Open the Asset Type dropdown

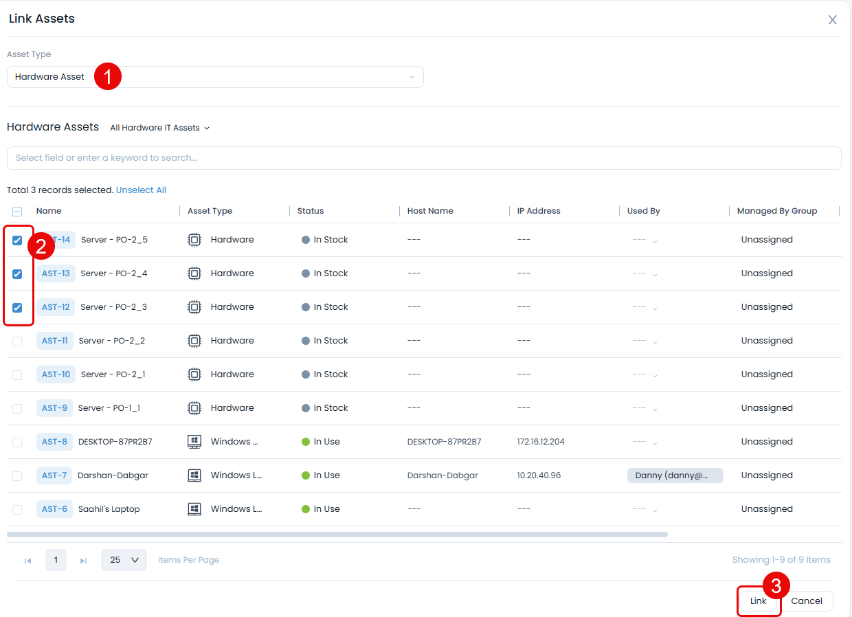pos(215,77)
